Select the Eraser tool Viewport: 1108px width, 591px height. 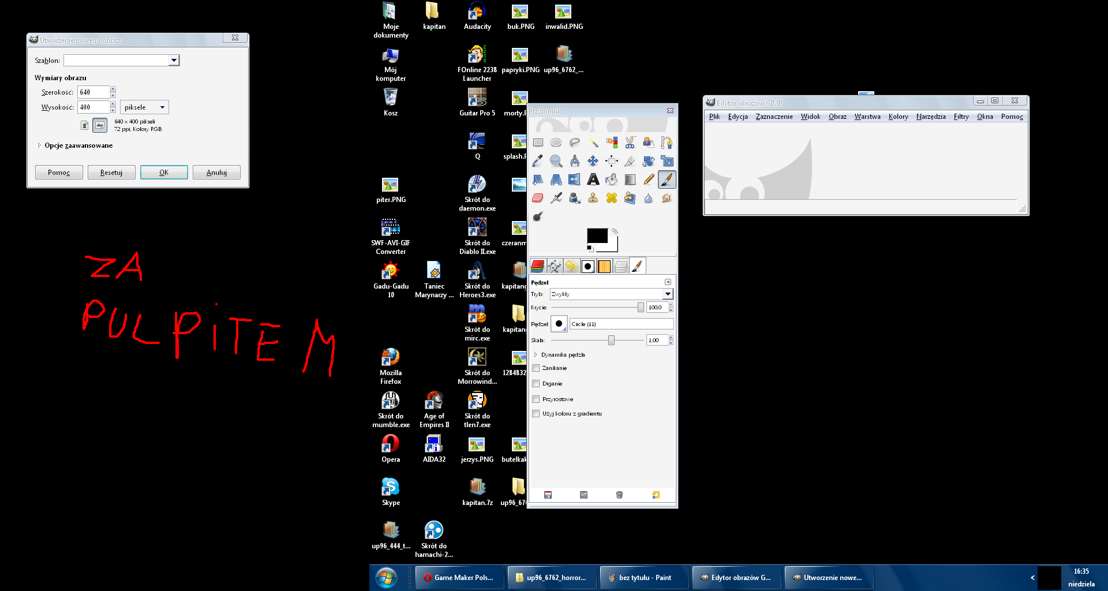pos(538,198)
